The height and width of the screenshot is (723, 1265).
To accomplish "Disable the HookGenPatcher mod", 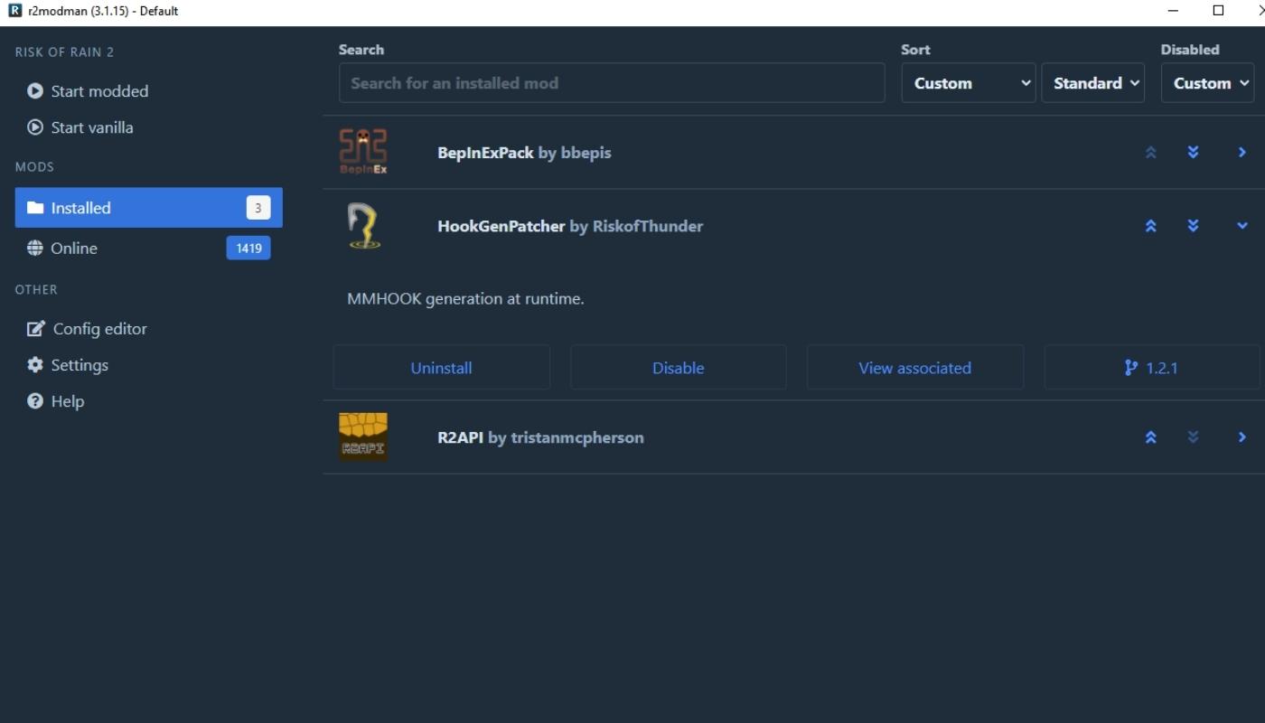I will click(678, 368).
